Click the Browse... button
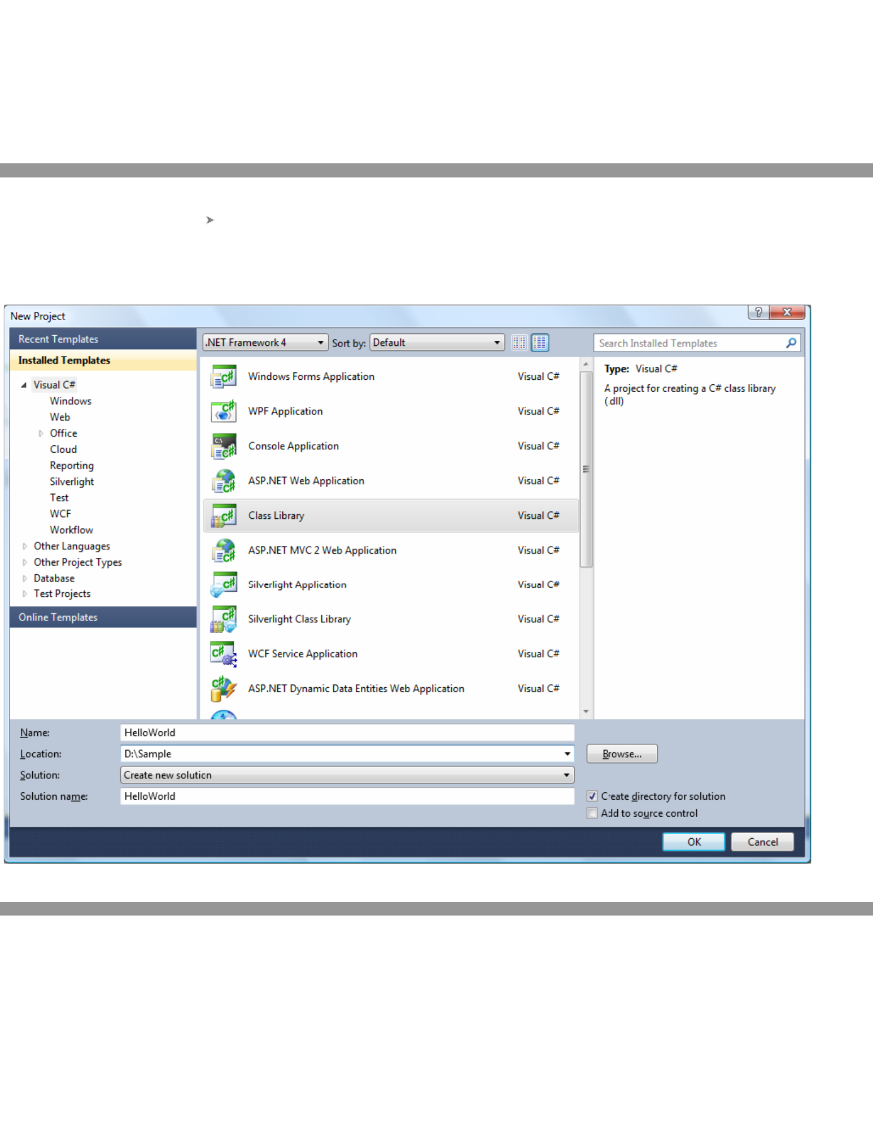Viewport: 873px width, 1132px height. tap(622, 754)
